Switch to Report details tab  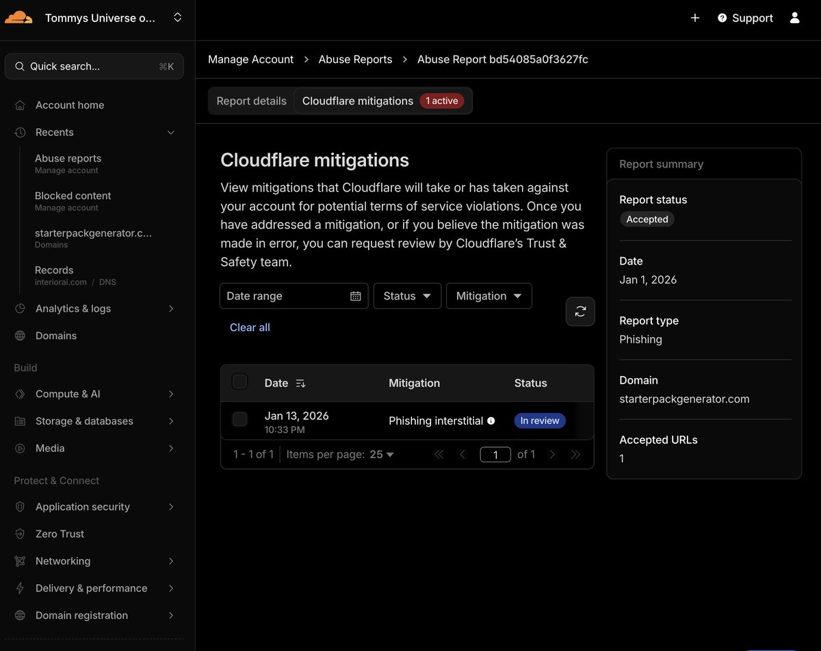[x=251, y=101]
